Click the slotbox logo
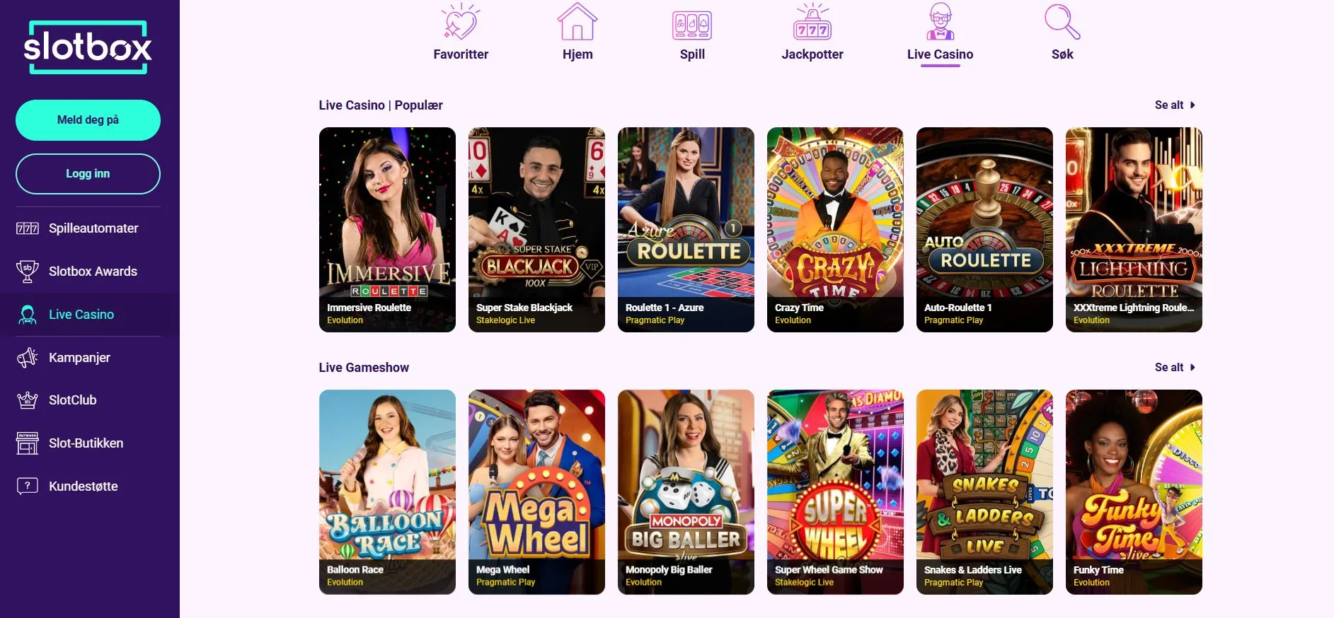Image resolution: width=1334 pixels, height=618 pixels. coord(88,47)
